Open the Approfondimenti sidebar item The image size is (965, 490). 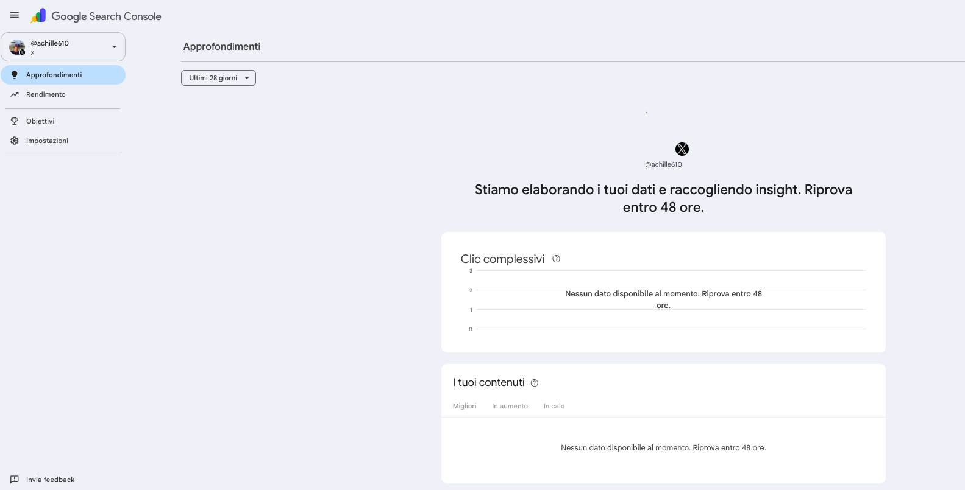(63, 75)
